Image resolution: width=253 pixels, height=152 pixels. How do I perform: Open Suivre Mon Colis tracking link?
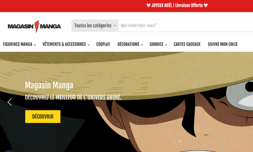click(222, 44)
